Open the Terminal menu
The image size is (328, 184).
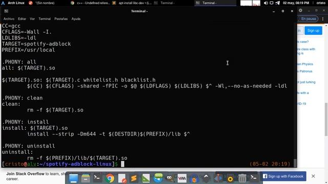coord(45,19)
